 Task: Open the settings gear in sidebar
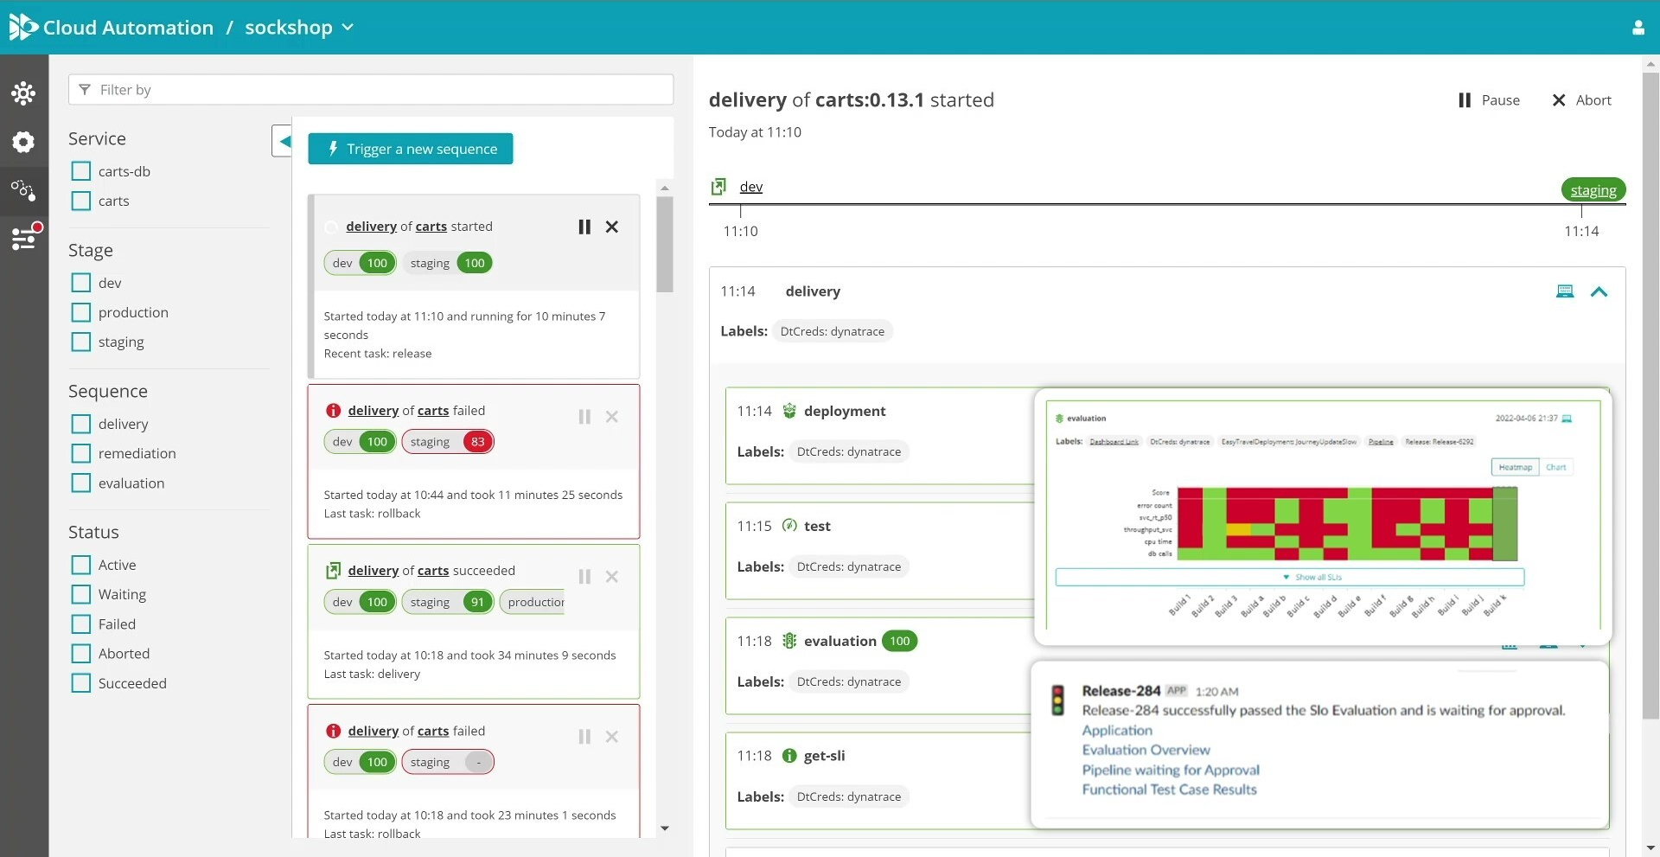click(23, 142)
